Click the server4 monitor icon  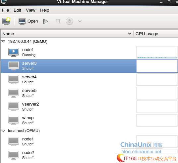point(14,79)
